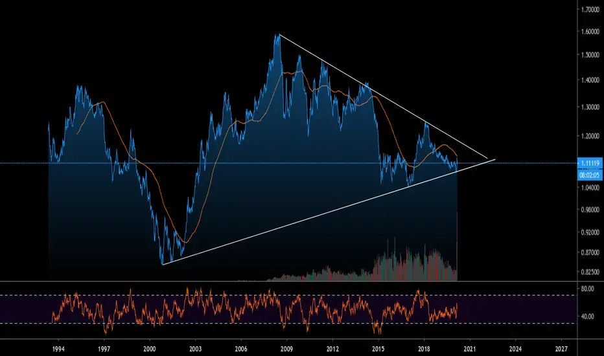Image resolution: width=604 pixels, height=356 pixels.
Task: Select the lower dashed RSI band line
Action: tap(289, 323)
